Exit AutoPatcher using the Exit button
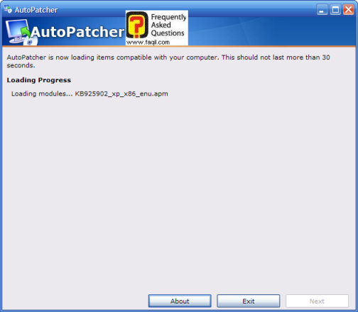The height and width of the screenshot is (312, 358). click(249, 301)
